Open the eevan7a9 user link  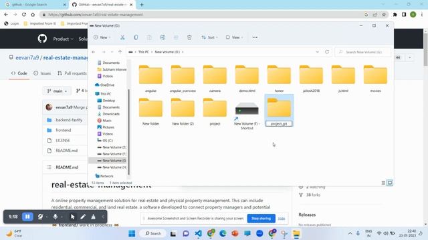pyautogui.click(x=27, y=58)
